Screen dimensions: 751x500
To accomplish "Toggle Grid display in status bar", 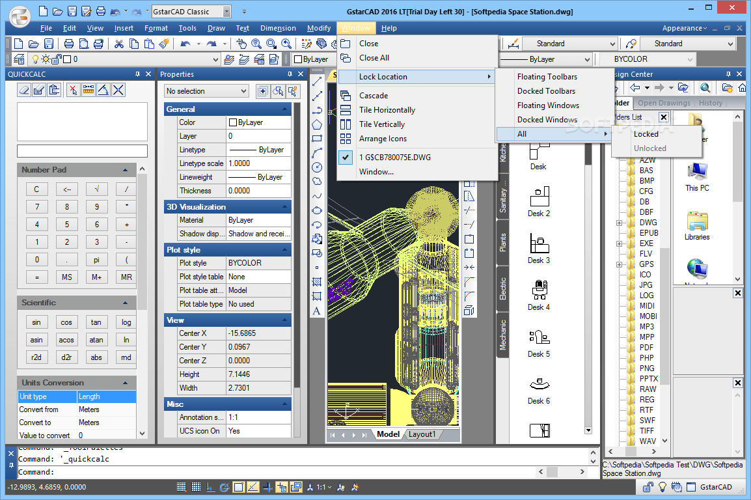I will point(196,487).
